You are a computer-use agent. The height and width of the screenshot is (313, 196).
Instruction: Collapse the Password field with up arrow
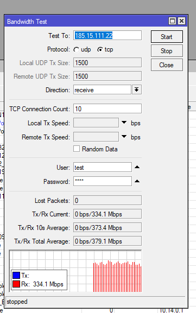(137, 181)
